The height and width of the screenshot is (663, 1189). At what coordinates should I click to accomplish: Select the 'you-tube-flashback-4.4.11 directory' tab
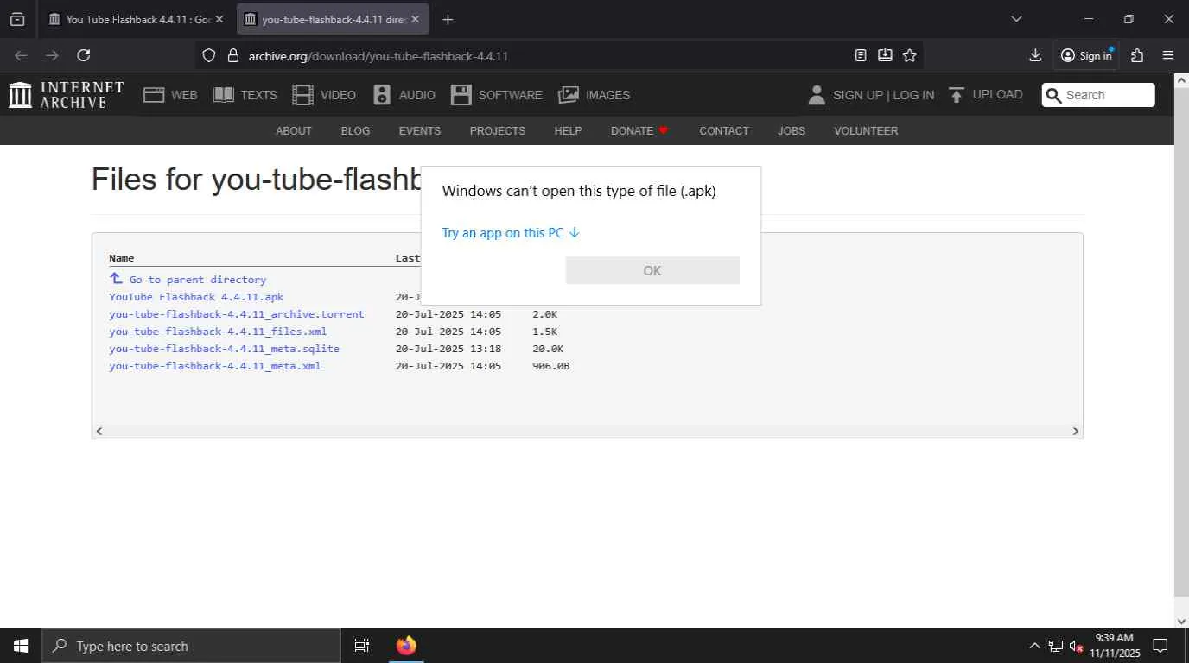(x=334, y=19)
